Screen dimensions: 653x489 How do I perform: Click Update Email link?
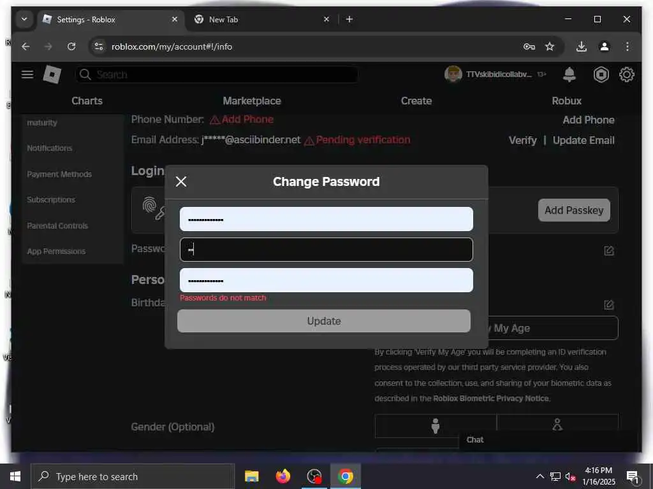point(583,141)
